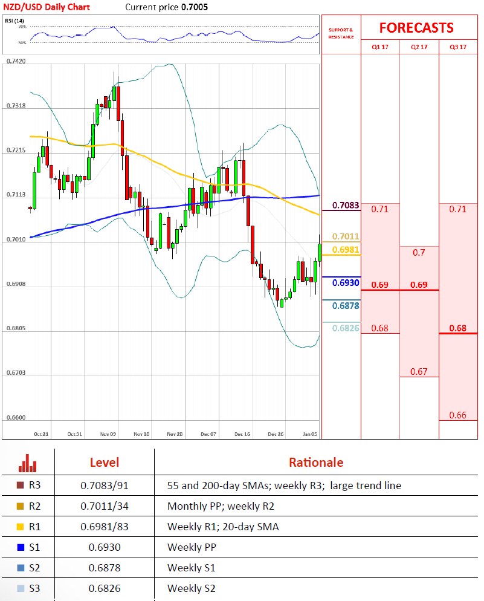
Task: Click the S1 level cell 0.6930
Action: click(105, 547)
